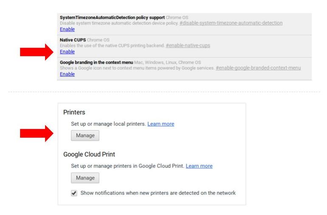The image size is (327, 215).
Task: Enable Google branding in the context menu
Action: tap(68, 74)
